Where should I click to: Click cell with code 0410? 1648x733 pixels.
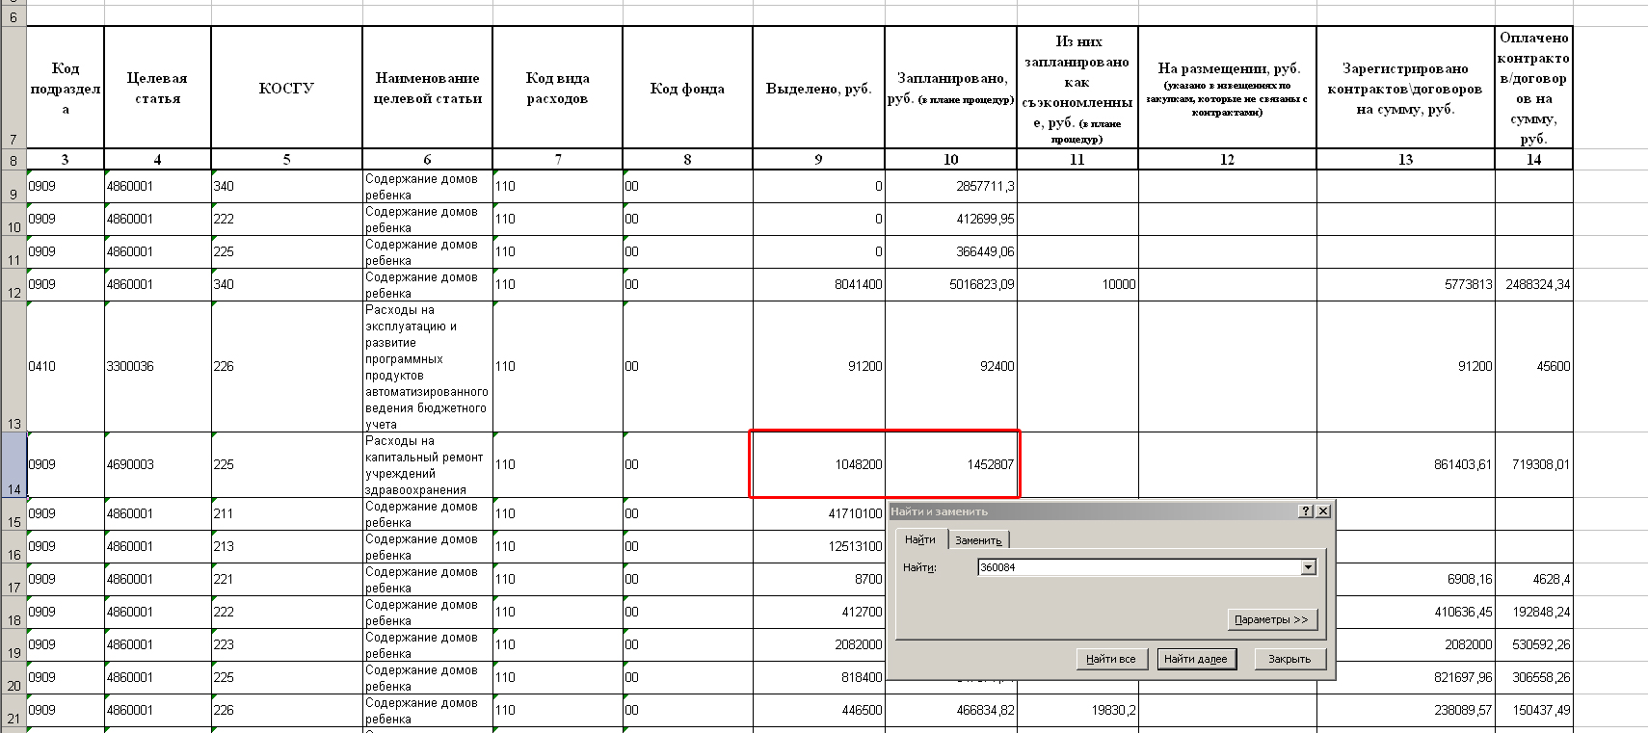[x=66, y=366]
